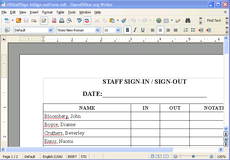Click the zoom slider handle
The height and width of the screenshot is (160, 230).
[193, 156]
